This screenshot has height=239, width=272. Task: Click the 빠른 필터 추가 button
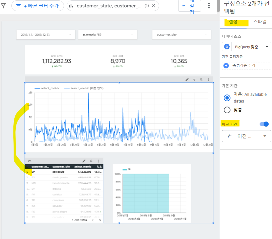[38, 6]
